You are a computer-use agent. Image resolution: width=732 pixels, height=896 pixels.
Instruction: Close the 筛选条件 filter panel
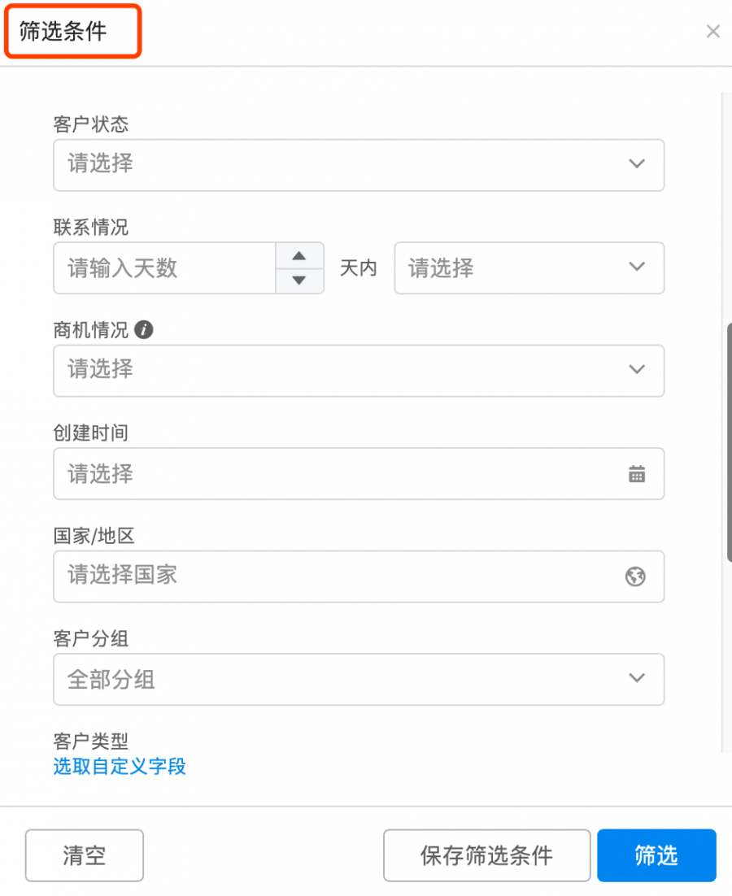tap(712, 32)
